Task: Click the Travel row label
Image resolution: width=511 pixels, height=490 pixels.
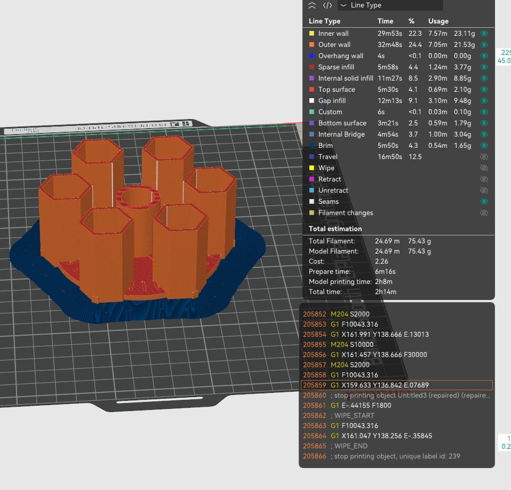Action: click(328, 157)
